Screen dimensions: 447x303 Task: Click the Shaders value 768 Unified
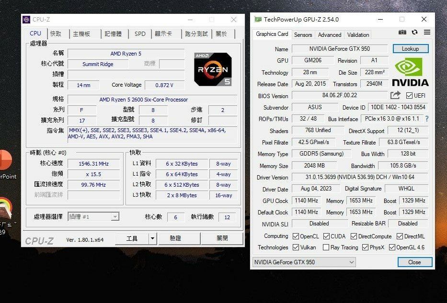(318, 130)
